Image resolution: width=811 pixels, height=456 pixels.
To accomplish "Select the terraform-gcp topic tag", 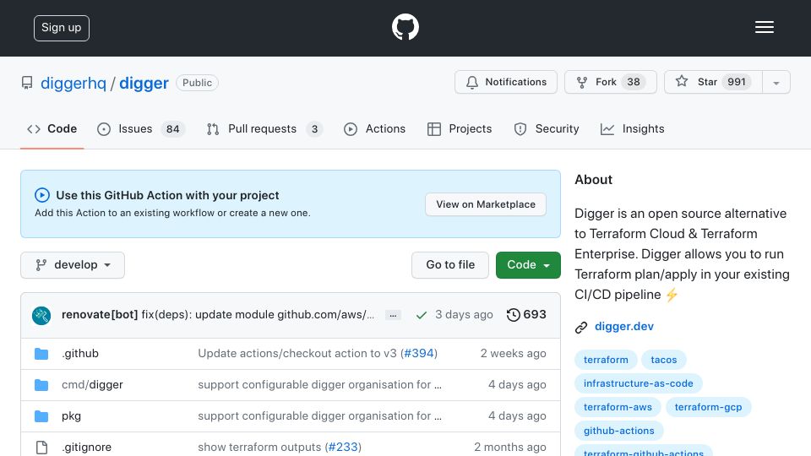I will (708, 407).
